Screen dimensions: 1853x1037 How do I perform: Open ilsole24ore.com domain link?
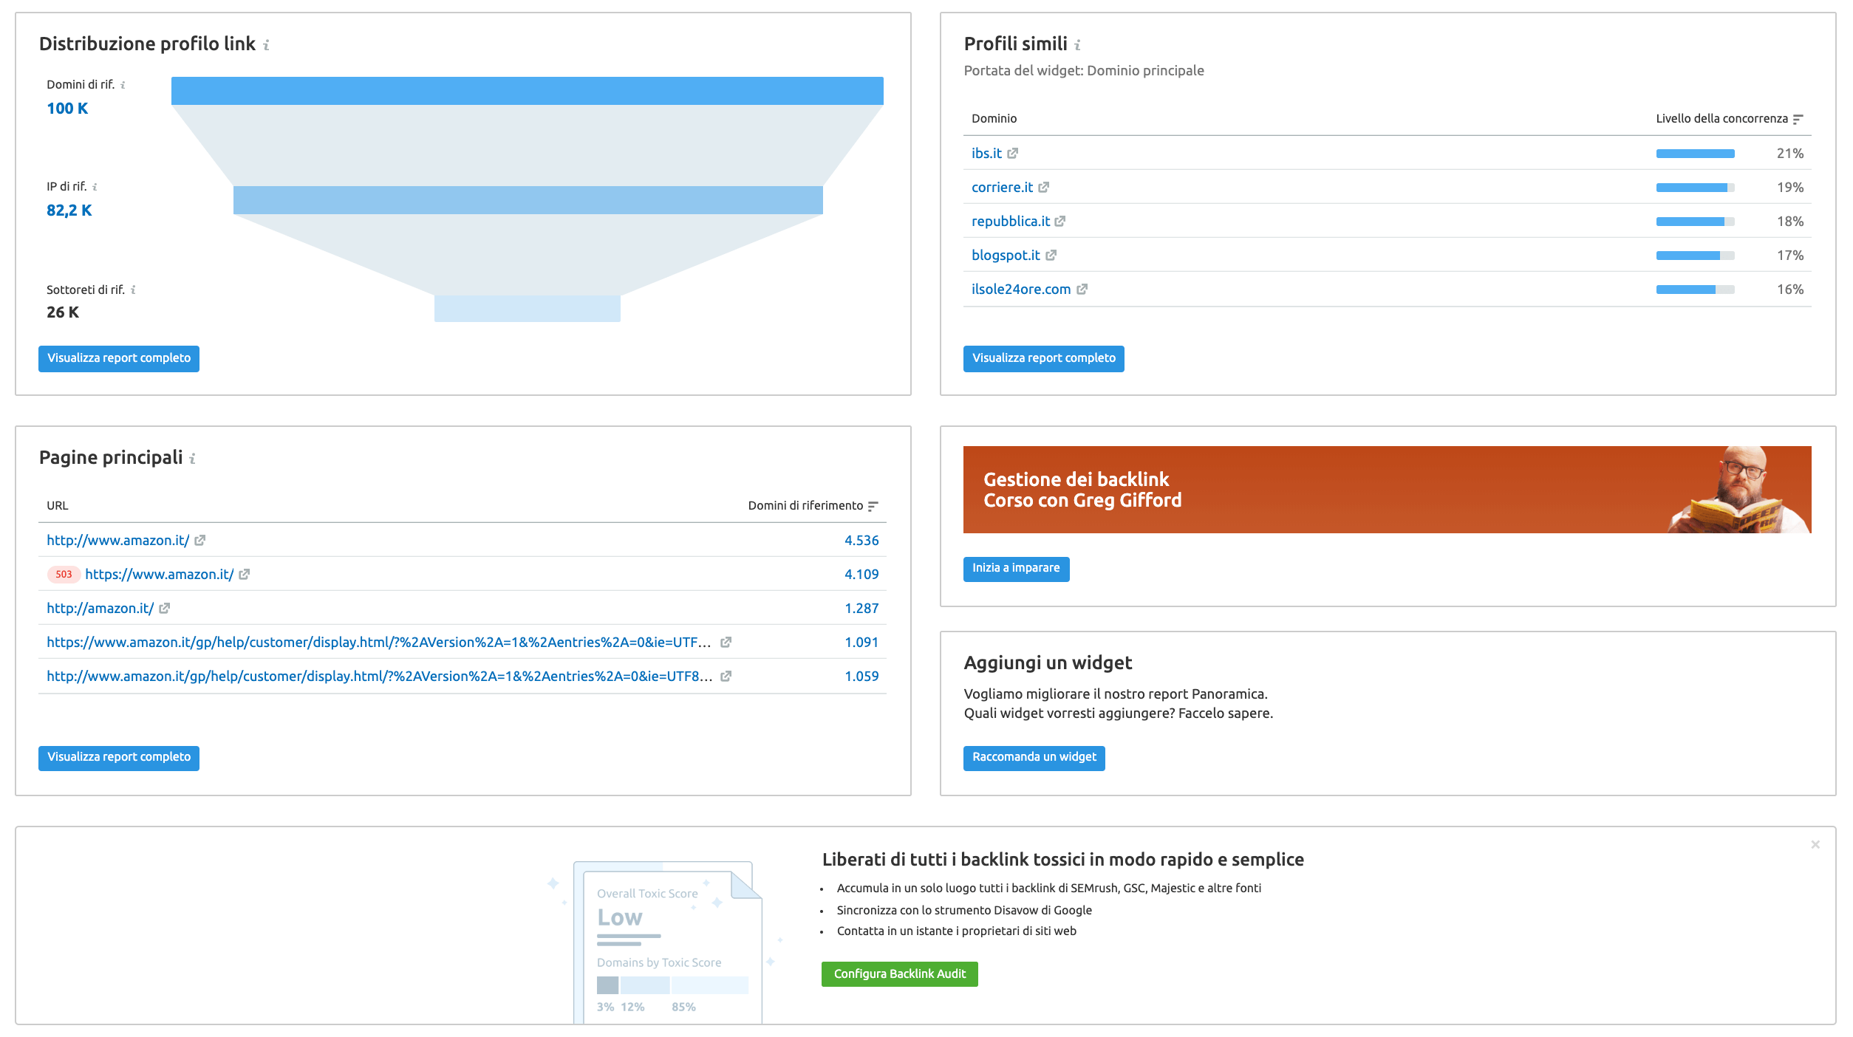pyautogui.click(x=1021, y=290)
